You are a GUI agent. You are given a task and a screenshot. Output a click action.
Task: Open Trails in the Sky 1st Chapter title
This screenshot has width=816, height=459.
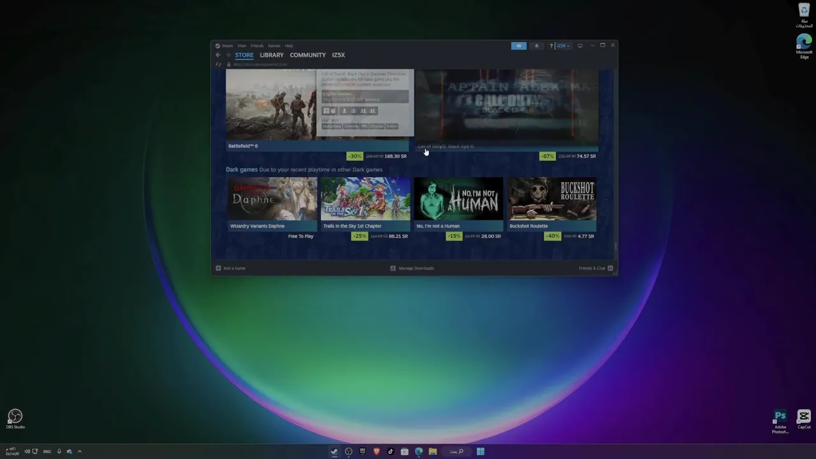point(353,226)
